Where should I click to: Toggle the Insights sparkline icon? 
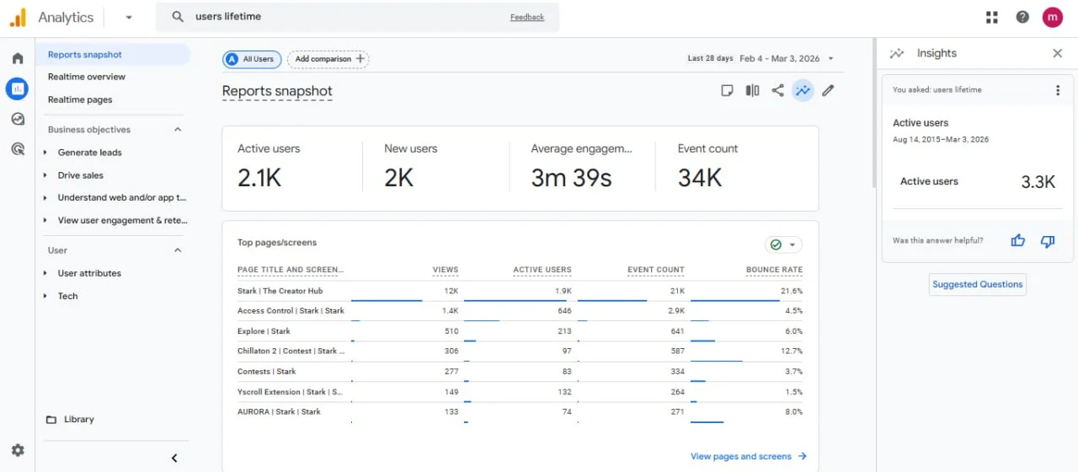[x=803, y=90]
